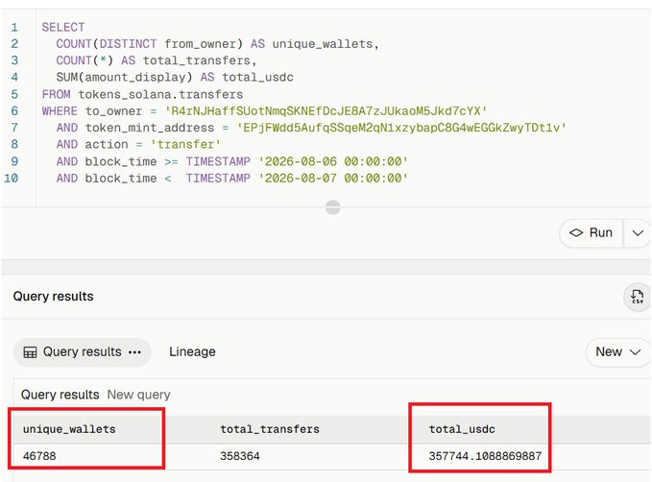
Task: Click the 'transfer' string in line 8
Action: click(x=185, y=144)
